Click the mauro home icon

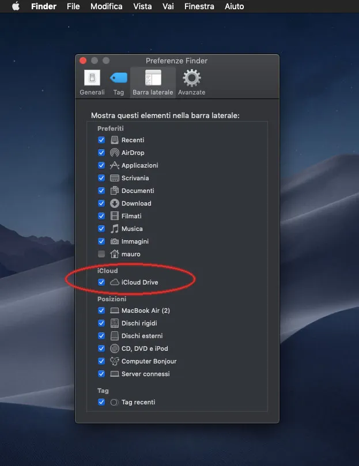(115, 254)
